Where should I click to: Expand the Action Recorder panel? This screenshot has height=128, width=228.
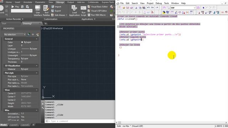coord(15,19)
